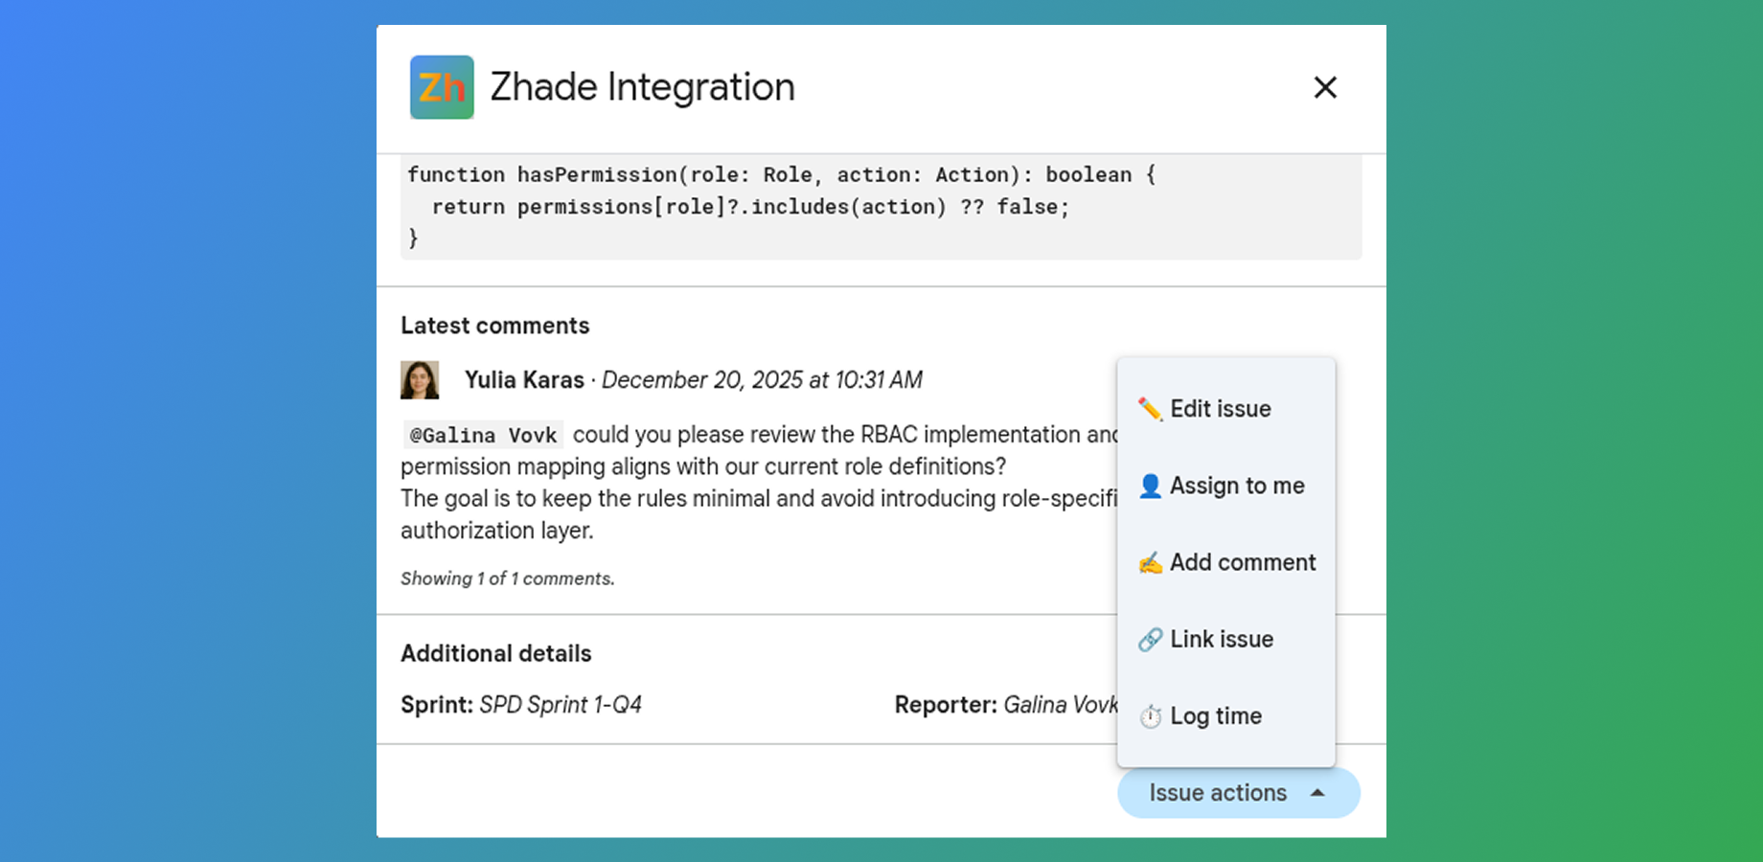Select the hasPermission code block
The height and width of the screenshot is (862, 1763).
click(880, 206)
